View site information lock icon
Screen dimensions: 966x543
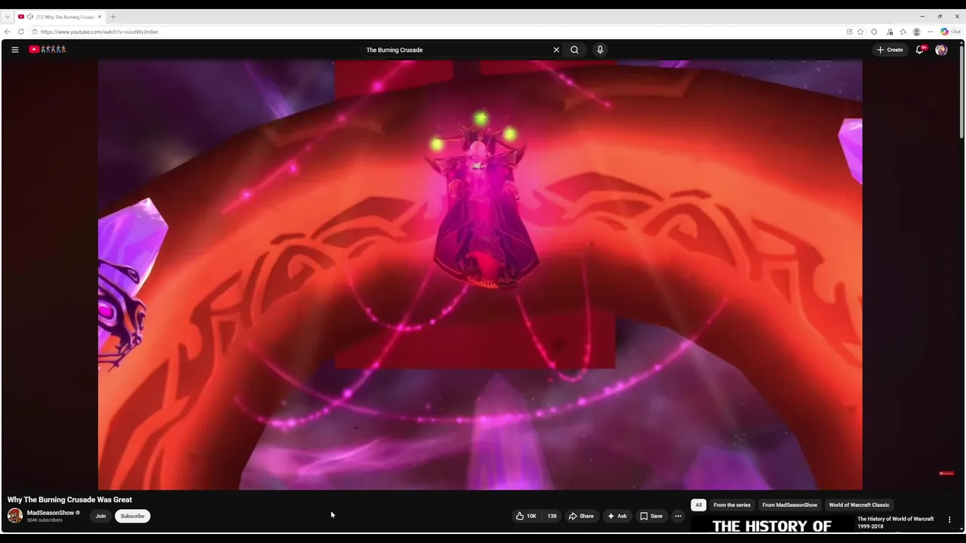pyautogui.click(x=35, y=32)
